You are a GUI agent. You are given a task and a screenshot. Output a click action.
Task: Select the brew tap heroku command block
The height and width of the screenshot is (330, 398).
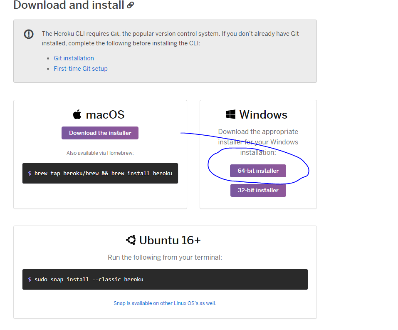pos(100,173)
